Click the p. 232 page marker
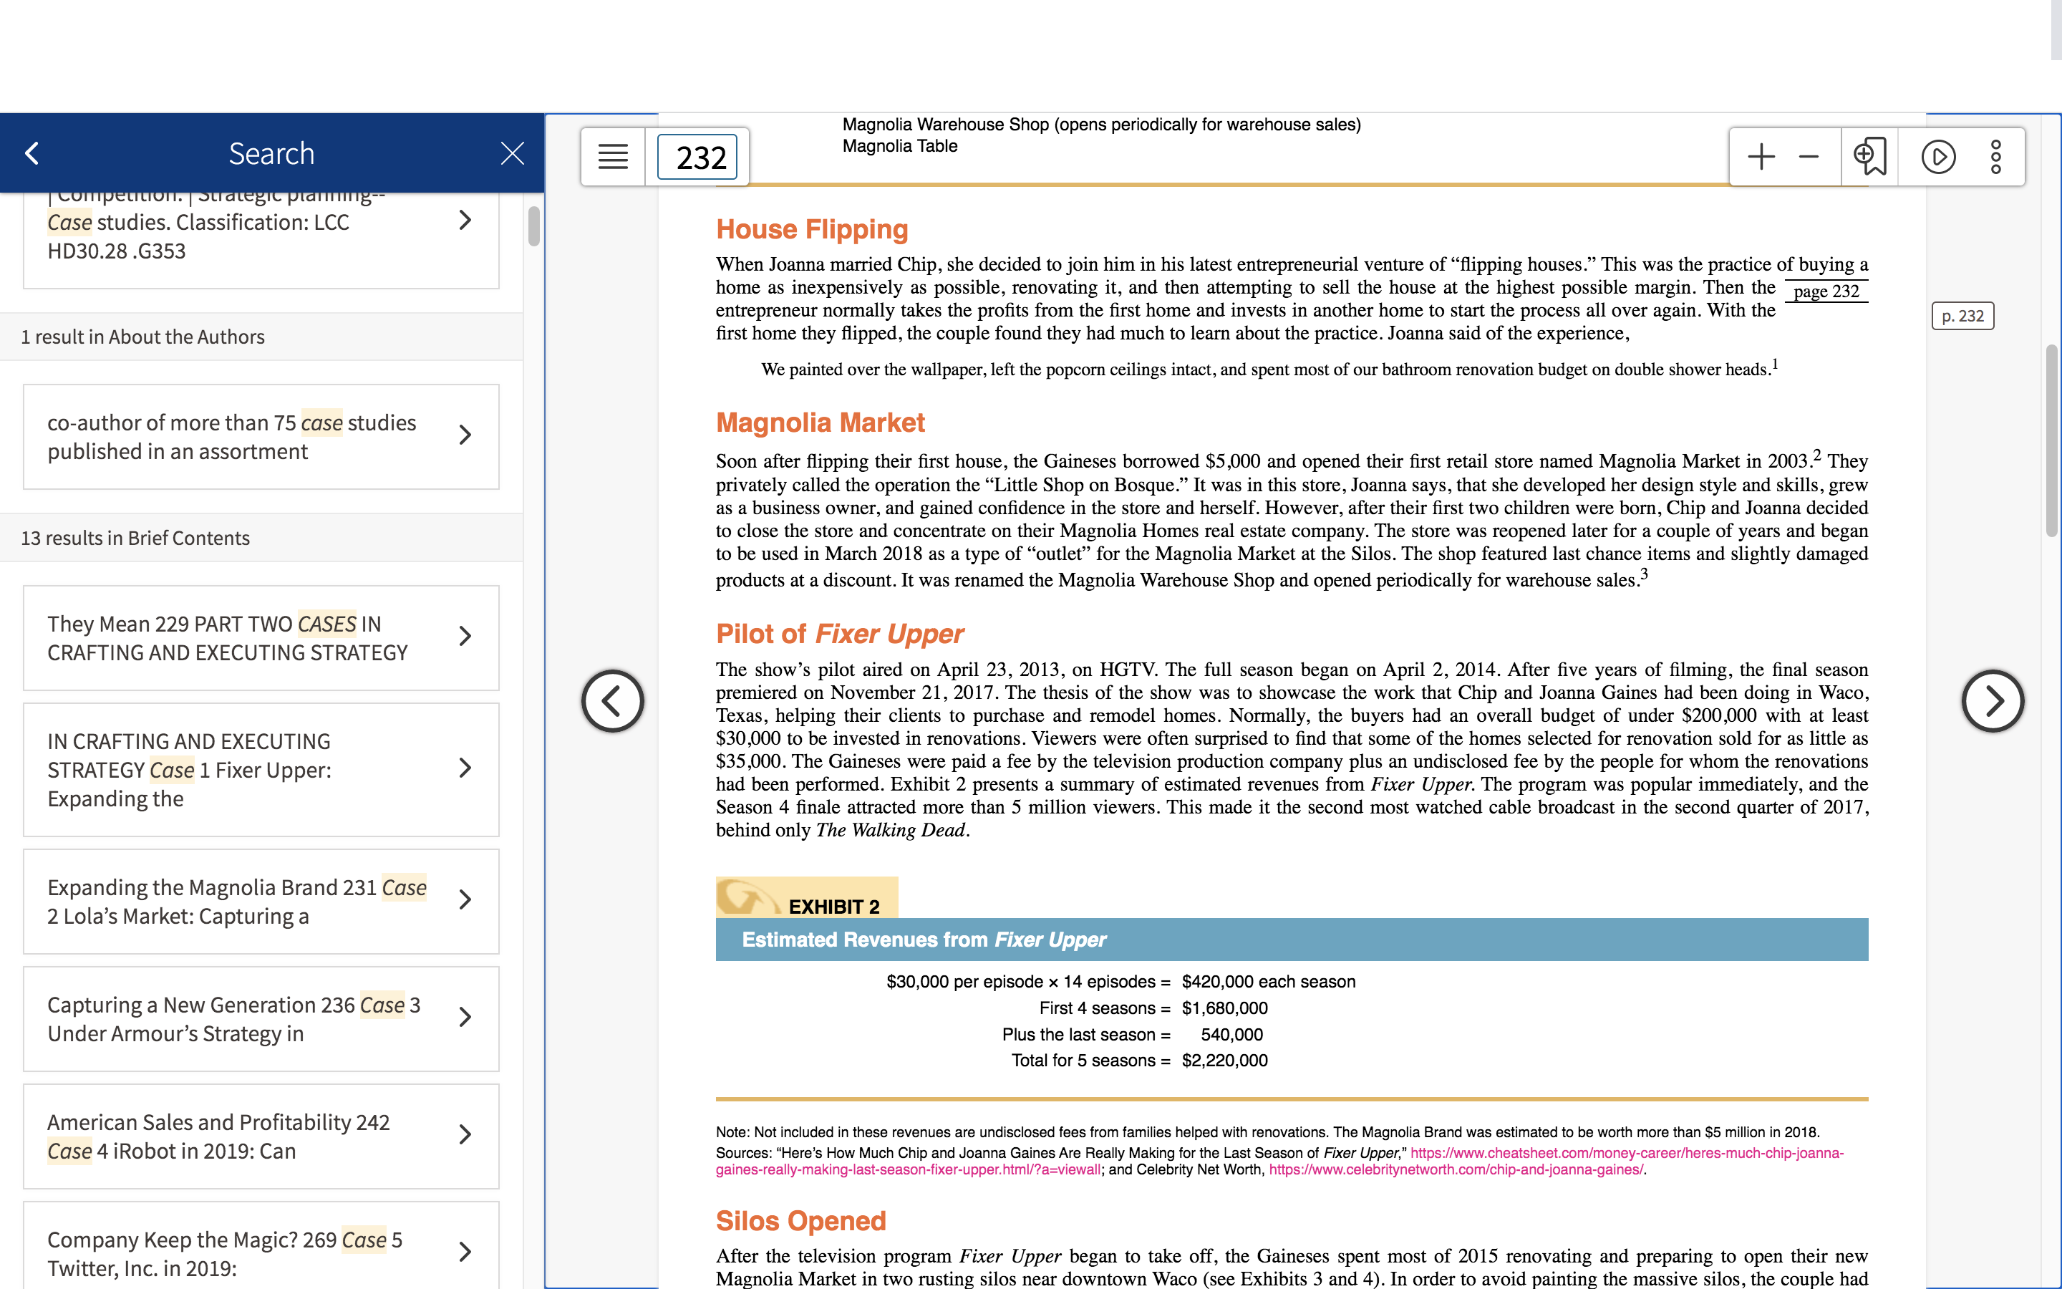 1962,317
